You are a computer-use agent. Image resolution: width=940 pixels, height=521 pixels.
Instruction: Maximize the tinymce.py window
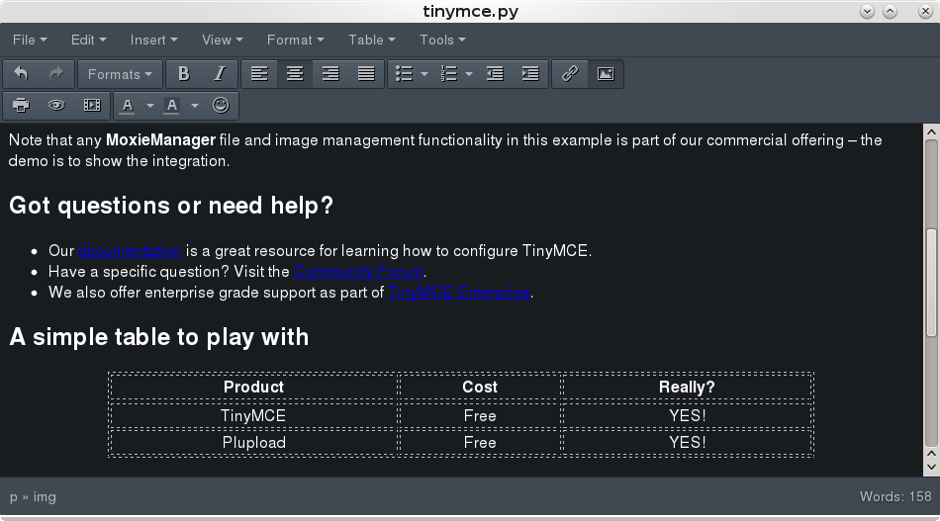coord(891,12)
